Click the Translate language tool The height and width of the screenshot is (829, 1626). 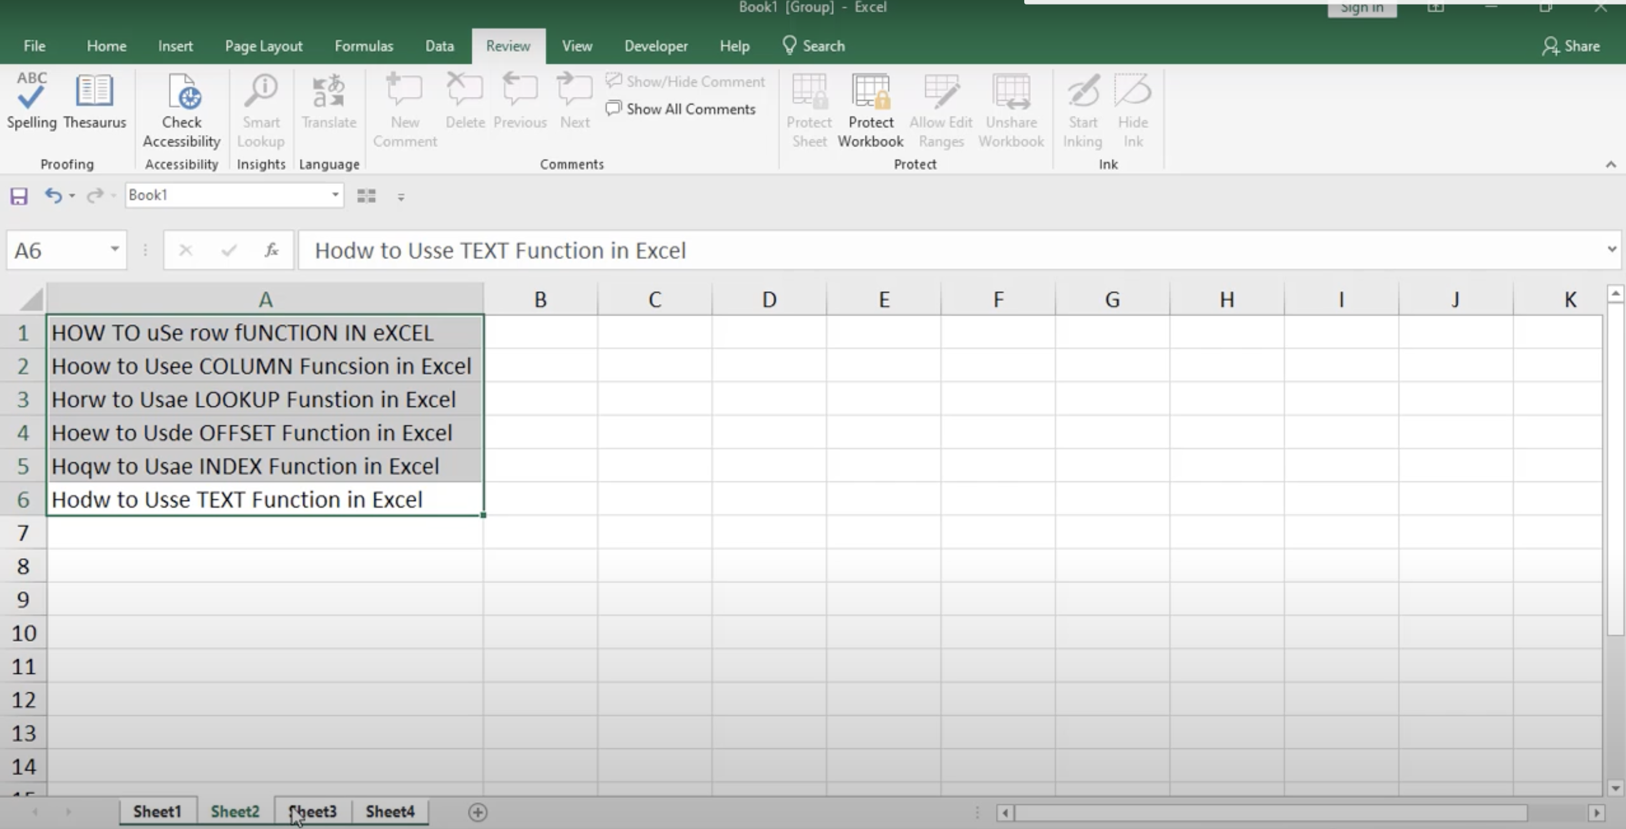point(329,101)
